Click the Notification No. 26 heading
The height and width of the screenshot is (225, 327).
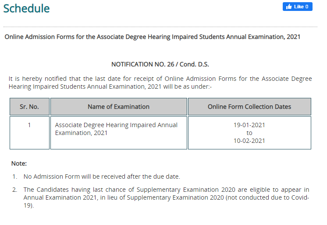[x=160, y=64]
